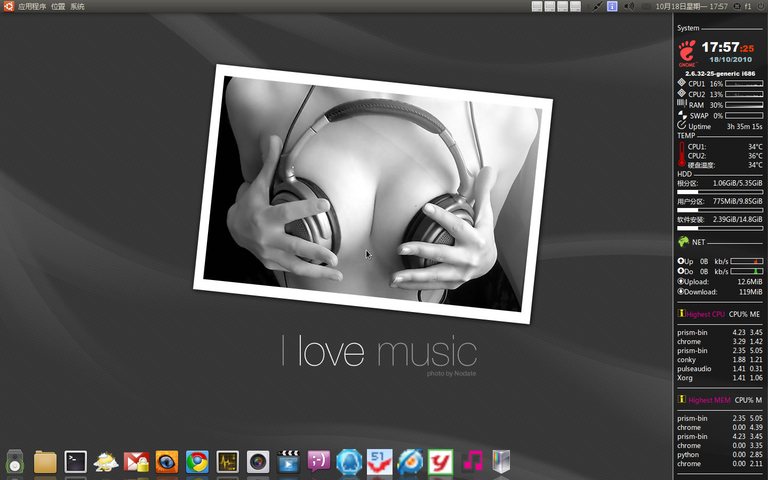Open the 系统 menu
The height and width of the screenshot is (480, 768).
point(77,6)
